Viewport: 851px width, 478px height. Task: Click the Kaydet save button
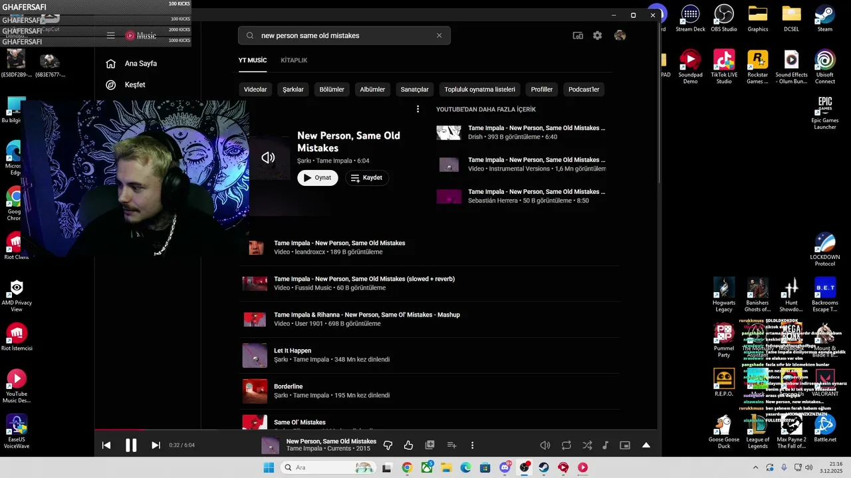[x=367, y=178]
